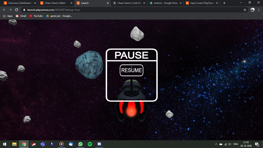The height and width of the screenshot is (148, 263).
Task: Switch to the Chaos Game | Editor tab
Action: point(55,3)
